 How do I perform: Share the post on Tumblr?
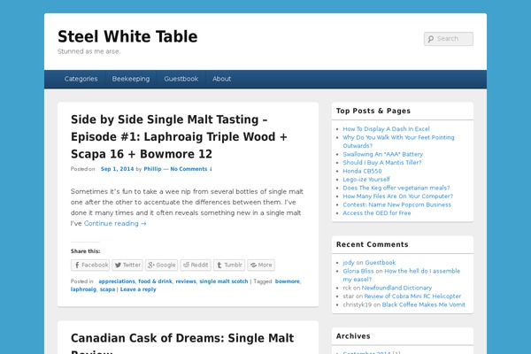coord(229,265)
